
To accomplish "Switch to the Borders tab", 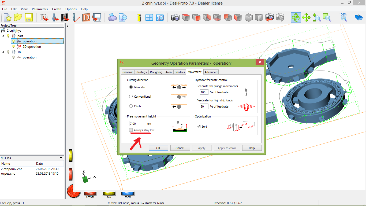I will pyautogui.click(x=180, y=72).
